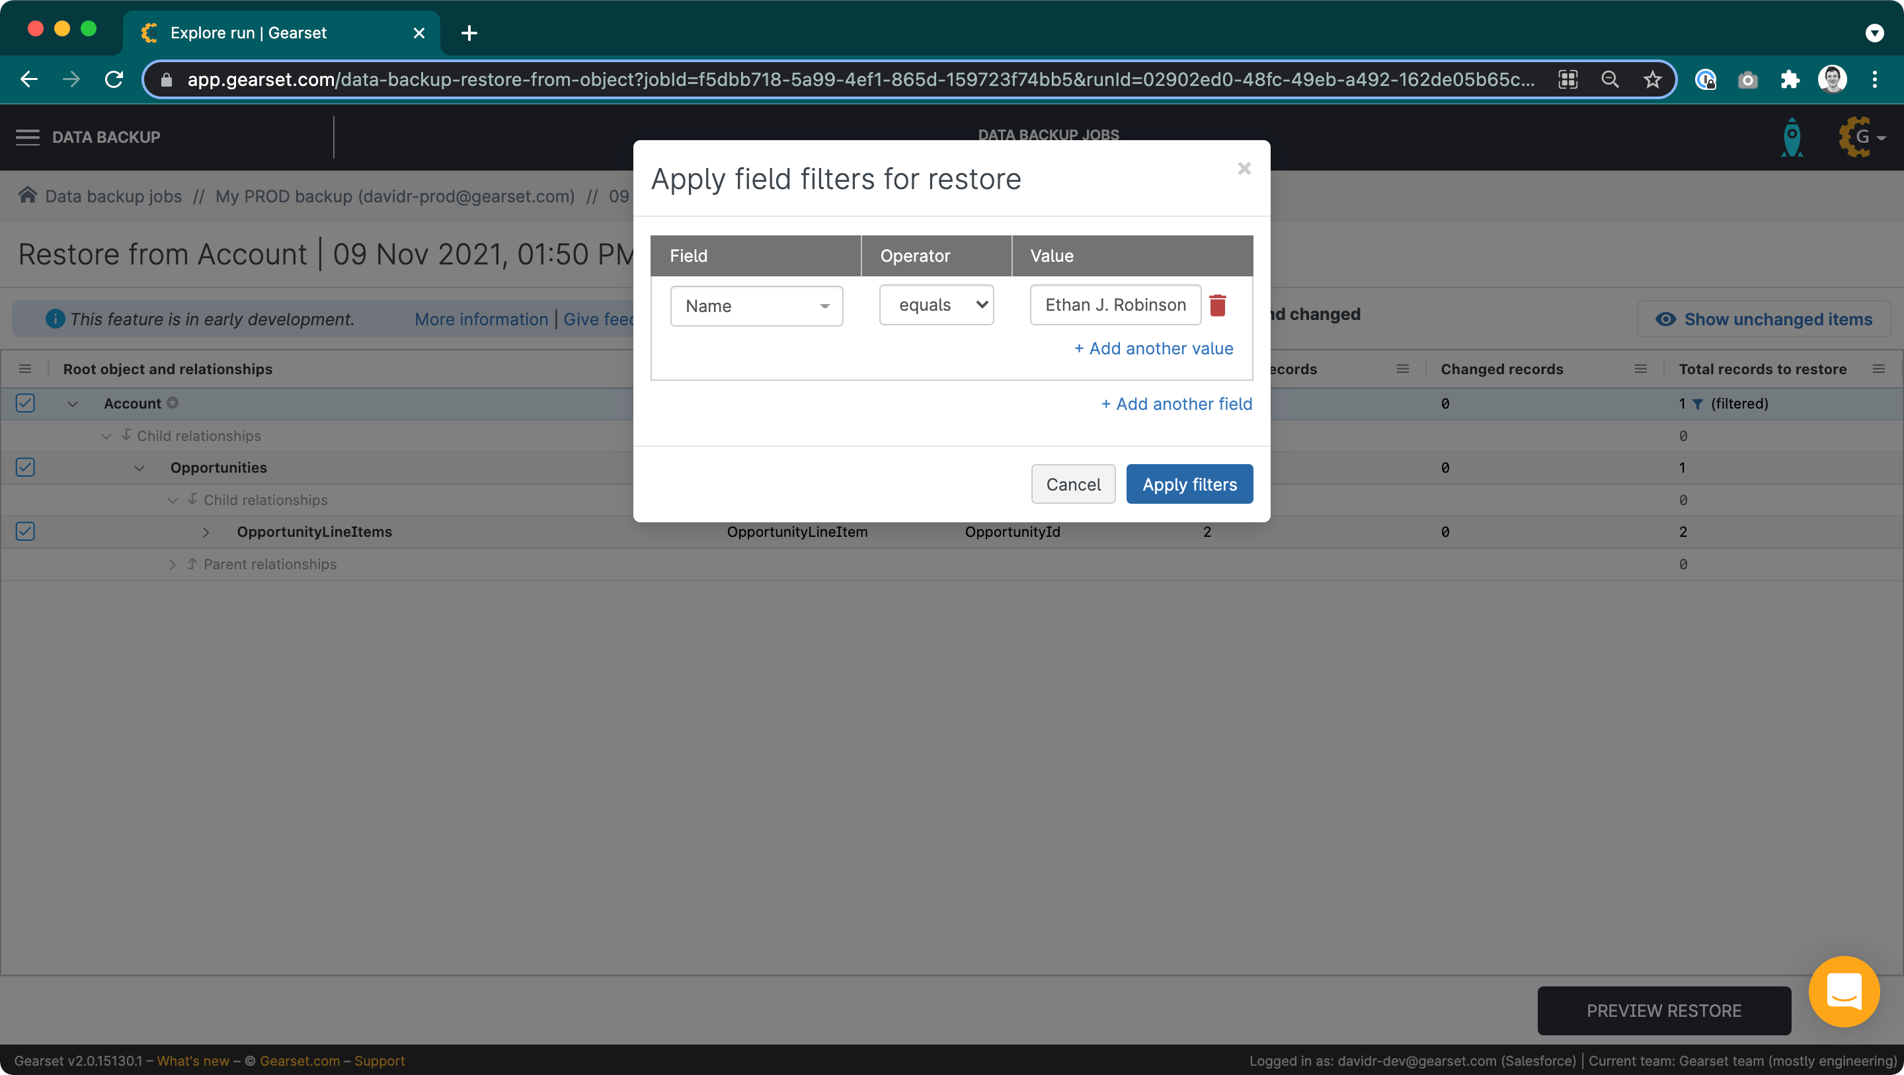Close the field filters dialog

point(1244,169)
